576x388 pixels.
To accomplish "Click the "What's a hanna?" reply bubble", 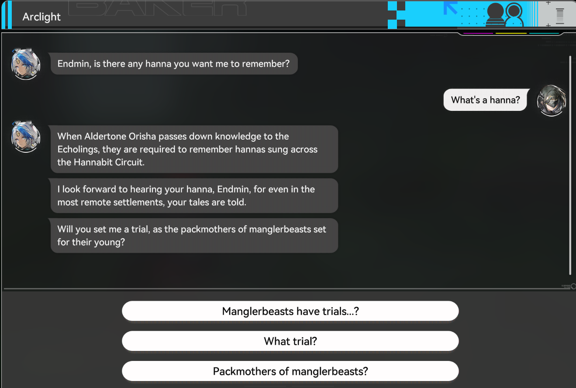I will (x=486, y=100).
